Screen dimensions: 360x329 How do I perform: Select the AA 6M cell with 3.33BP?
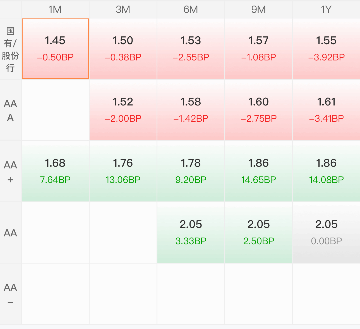click(191, 232)
